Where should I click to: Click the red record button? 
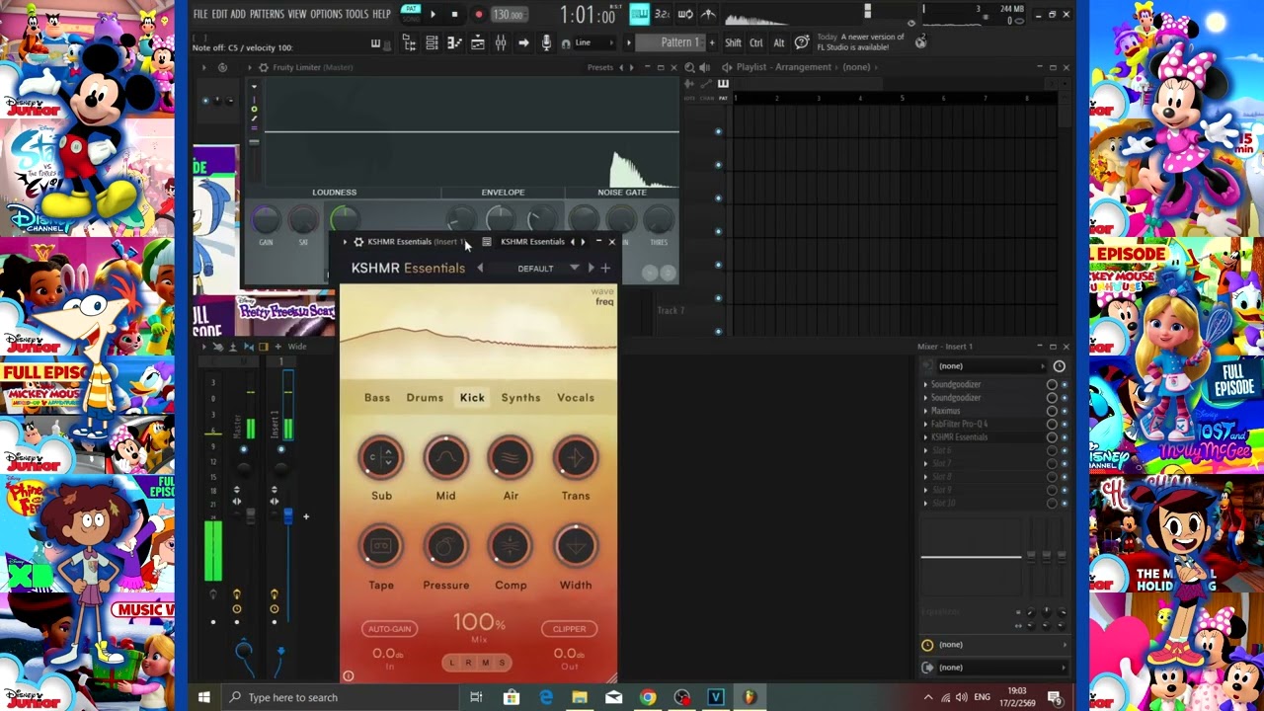[x=479, y=14]
